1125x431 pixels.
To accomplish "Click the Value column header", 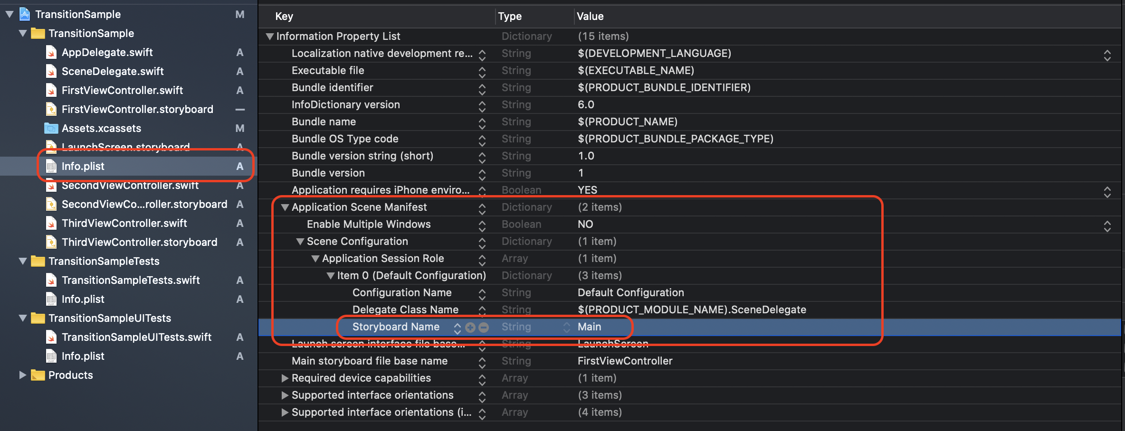I will tap(590, 16).
